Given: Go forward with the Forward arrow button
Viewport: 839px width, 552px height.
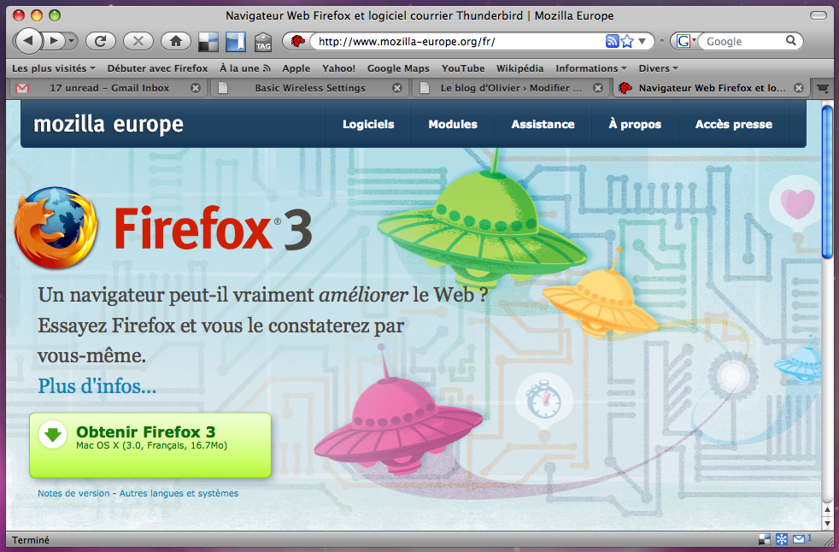Looking at the screenshot, I should 54,41.
